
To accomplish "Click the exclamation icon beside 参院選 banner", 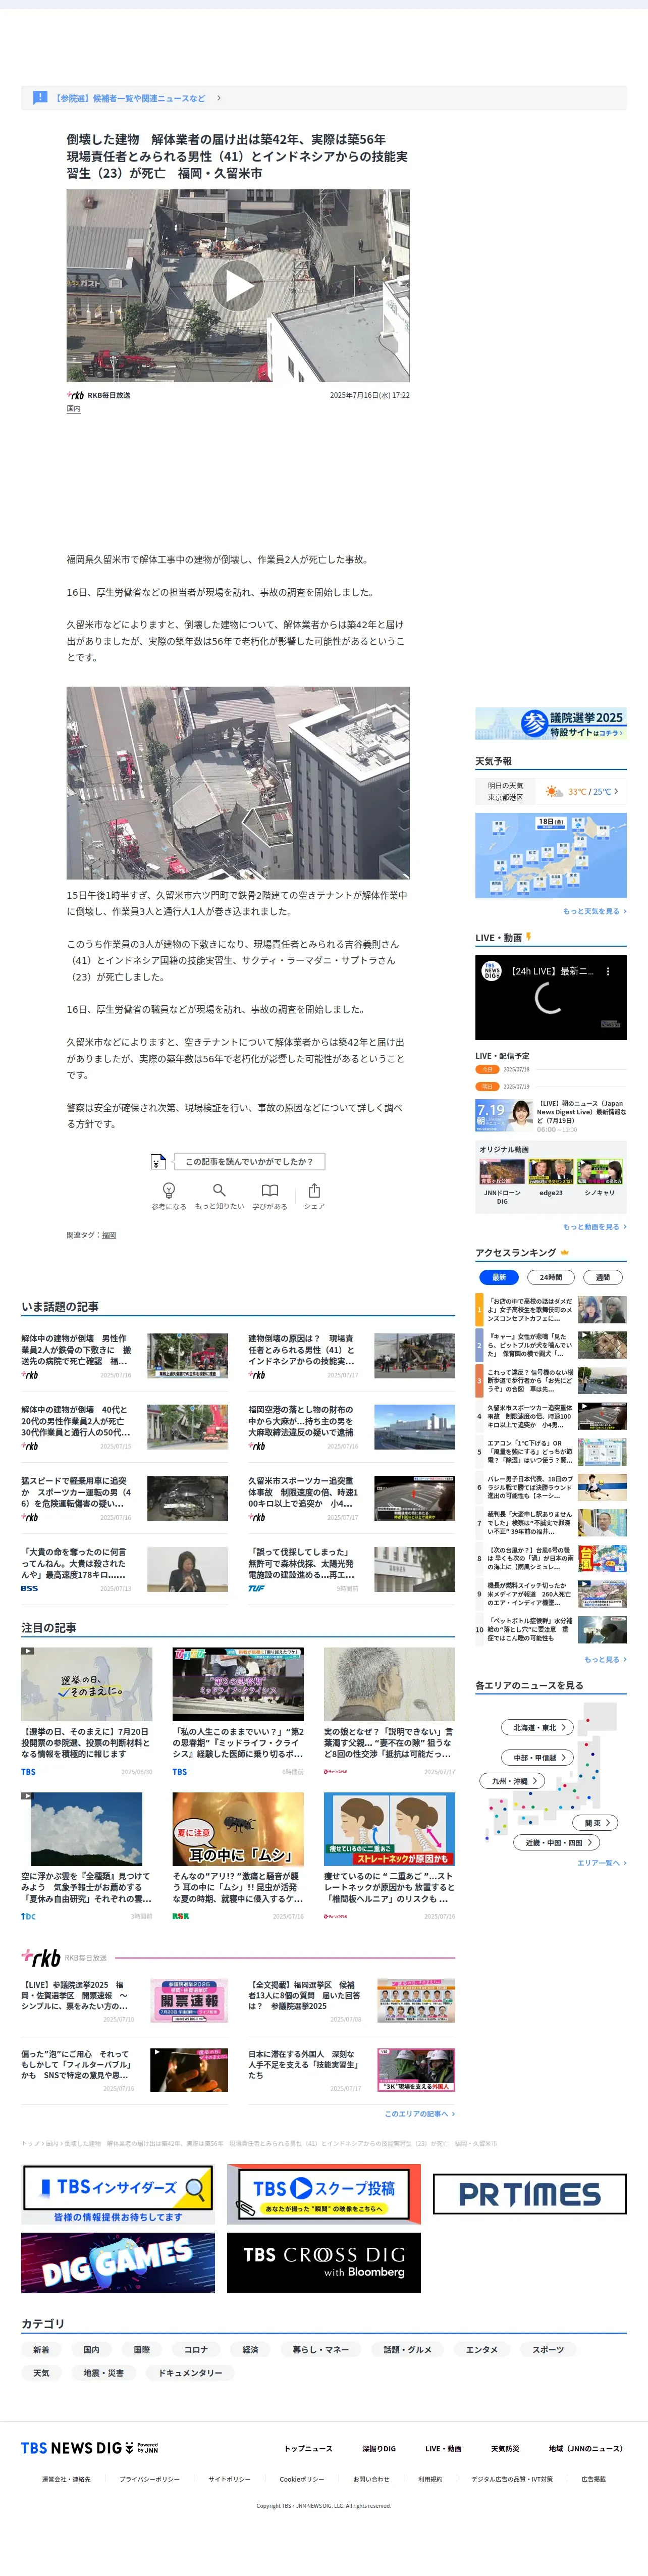I will pyautogui.click(x=40, y=97).
